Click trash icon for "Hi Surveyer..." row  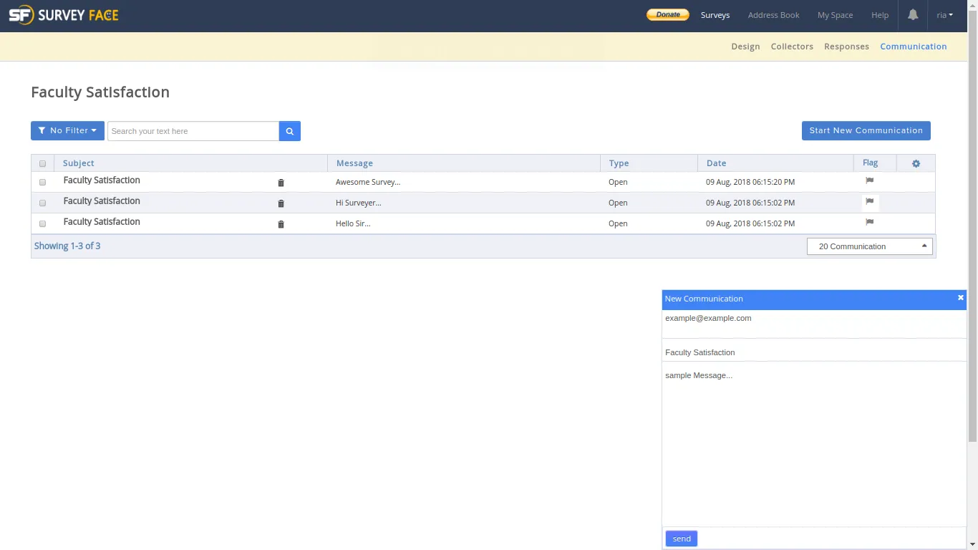click(281, 203)
